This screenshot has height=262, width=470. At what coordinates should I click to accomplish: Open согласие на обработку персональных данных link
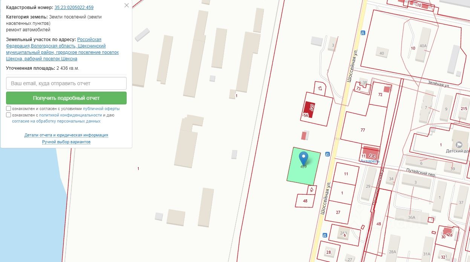coord(56,121)
